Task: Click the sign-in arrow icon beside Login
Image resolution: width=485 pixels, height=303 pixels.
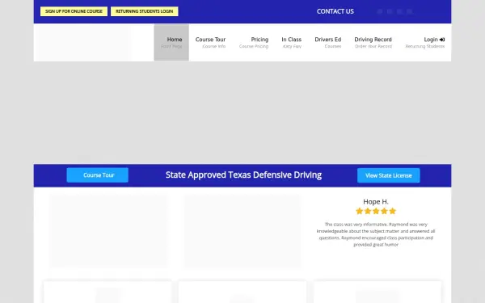Action: coord(442,40)
